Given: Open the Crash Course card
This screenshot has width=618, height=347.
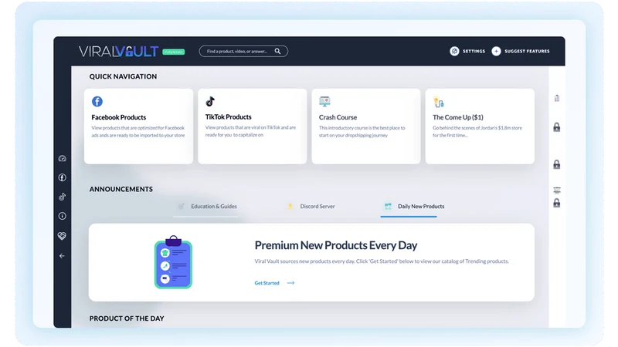Looking at the screenshot, I should point(366,126).
